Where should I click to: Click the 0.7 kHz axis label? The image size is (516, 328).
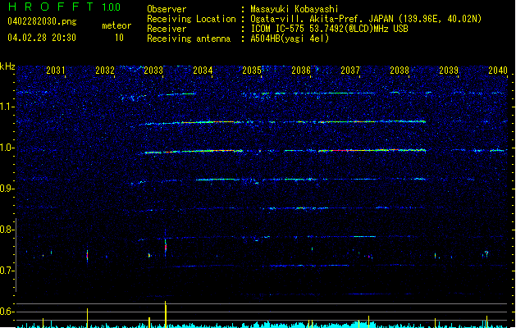6,271
